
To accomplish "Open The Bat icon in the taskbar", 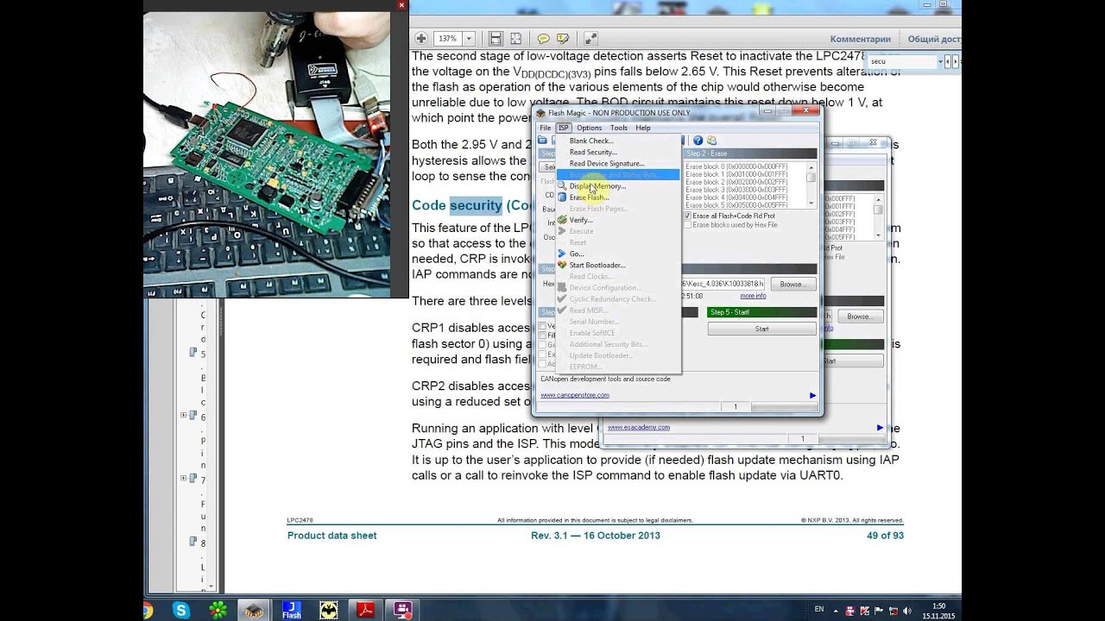I will pyautogui.click(x=329, y=610).
